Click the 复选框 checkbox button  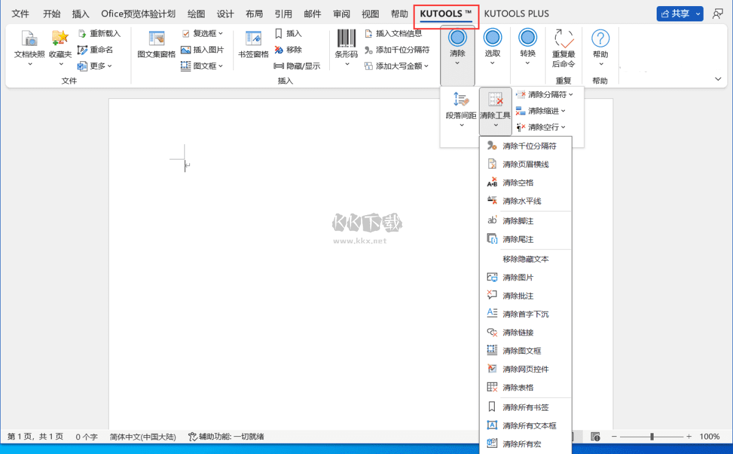(x=203, y=34)
